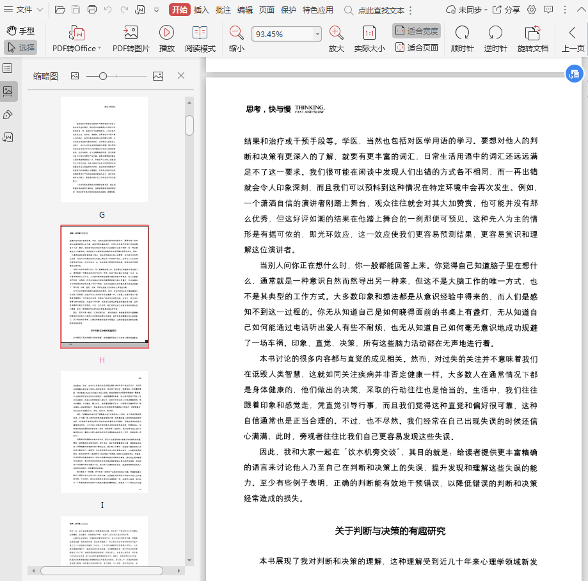Click the large thumbnail size icon

tap(158, 76)
